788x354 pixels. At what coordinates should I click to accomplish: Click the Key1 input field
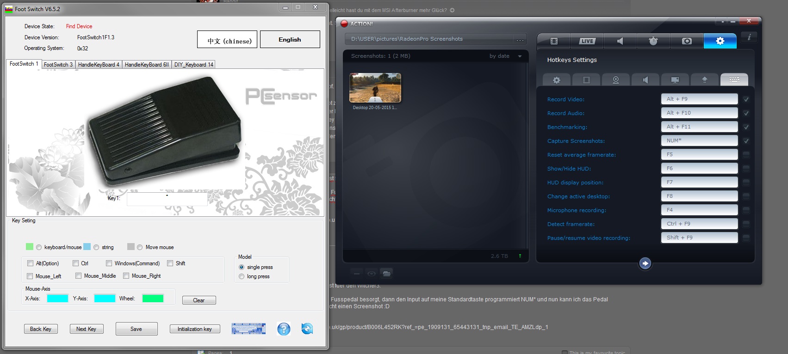(x=167, y=199)
